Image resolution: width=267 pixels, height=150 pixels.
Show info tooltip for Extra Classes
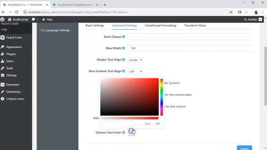click(123, 37)
